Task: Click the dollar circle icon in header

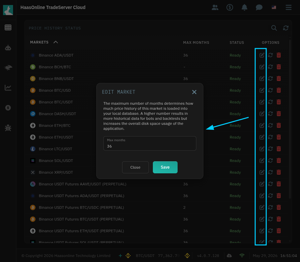Action: pos(229,7)
